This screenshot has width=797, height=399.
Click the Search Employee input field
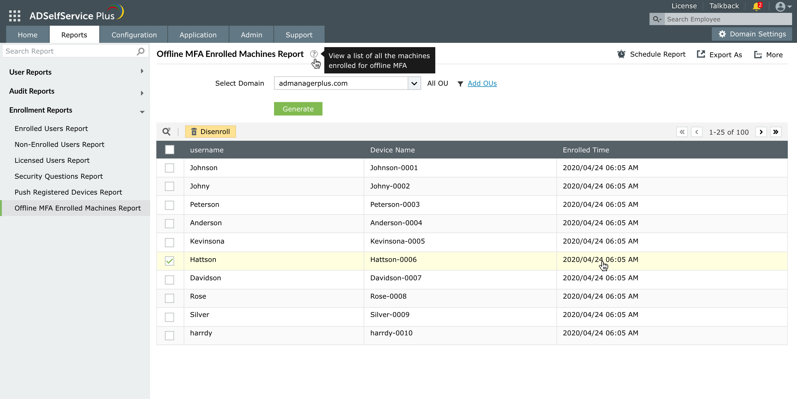pos(727,19)
